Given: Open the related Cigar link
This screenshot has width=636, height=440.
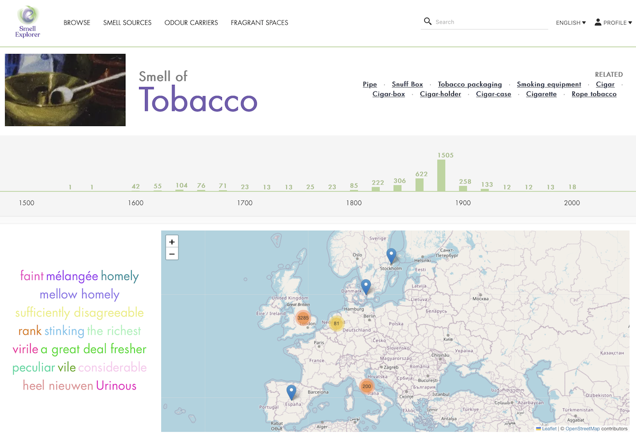Looking at the screenshot, I should [x=605, y=84].
